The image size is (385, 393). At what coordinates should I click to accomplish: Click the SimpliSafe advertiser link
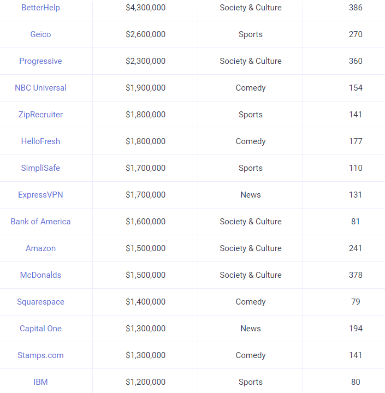40,168
